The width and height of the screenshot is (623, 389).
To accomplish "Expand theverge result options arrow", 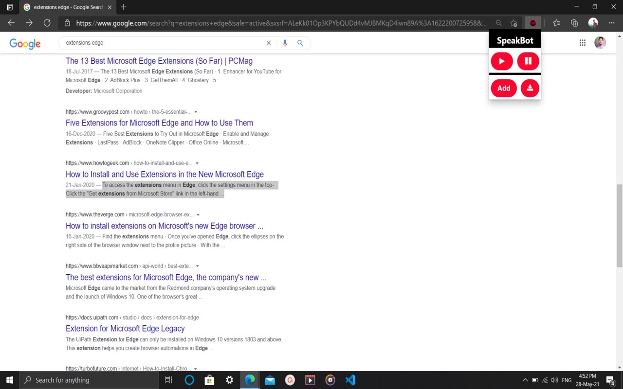I will pyautogui.click(x=198, y=214).
